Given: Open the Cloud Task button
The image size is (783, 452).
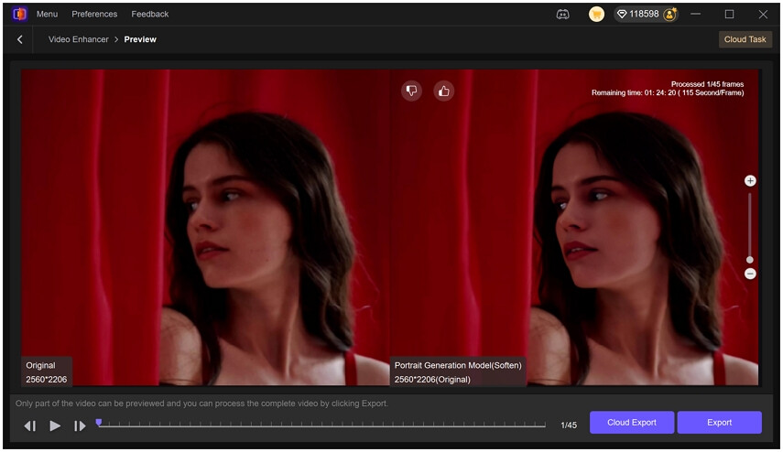Looking at the screenshot, I should click(x=745, y=39).
